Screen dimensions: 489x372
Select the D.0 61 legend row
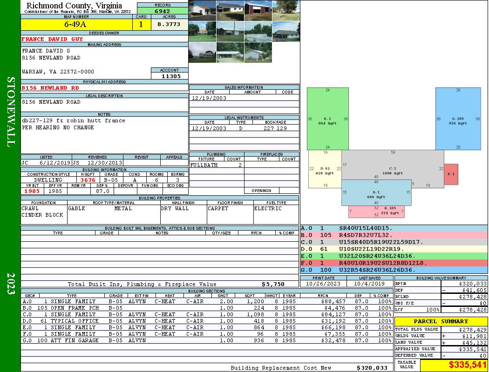click(394, 249)
